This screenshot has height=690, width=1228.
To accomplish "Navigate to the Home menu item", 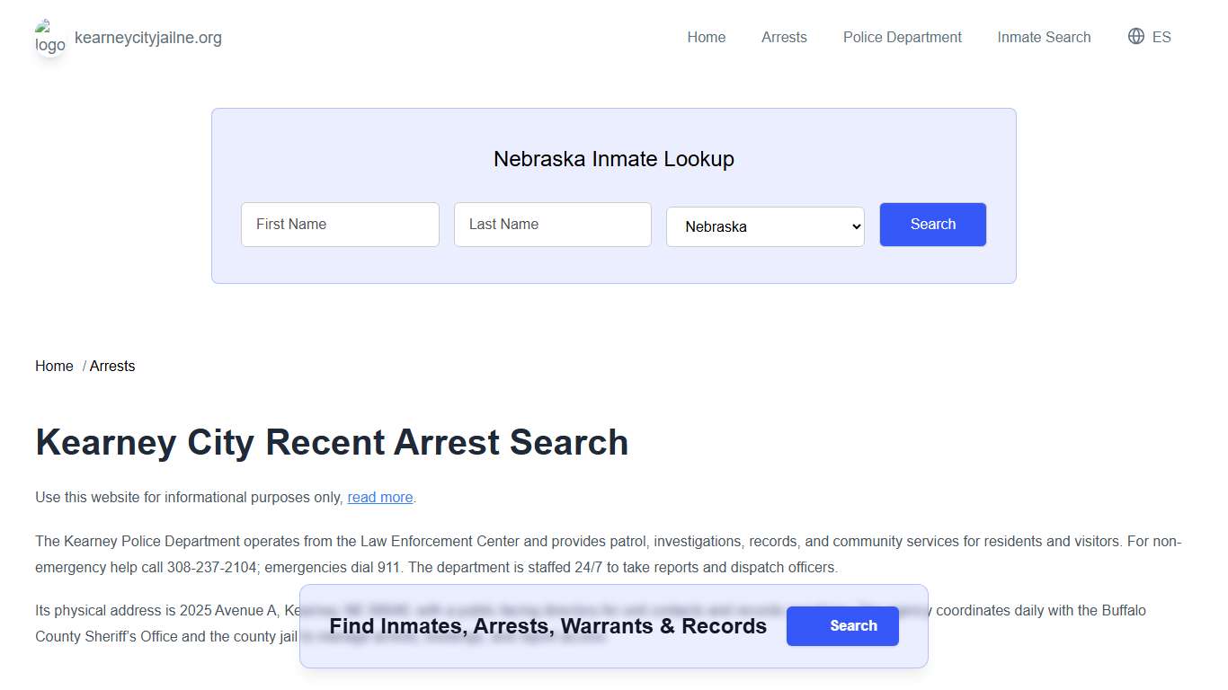I will tap(706, 37).
